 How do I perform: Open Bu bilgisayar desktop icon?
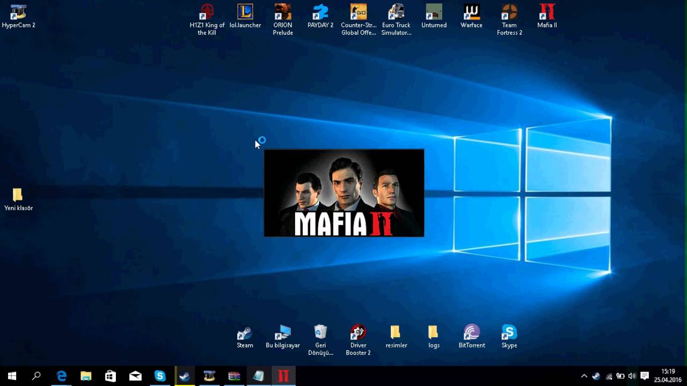[x=283, y=337]
